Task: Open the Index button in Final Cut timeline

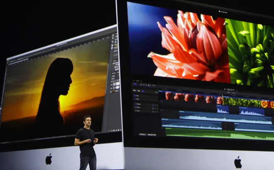Action: point(135,84)
